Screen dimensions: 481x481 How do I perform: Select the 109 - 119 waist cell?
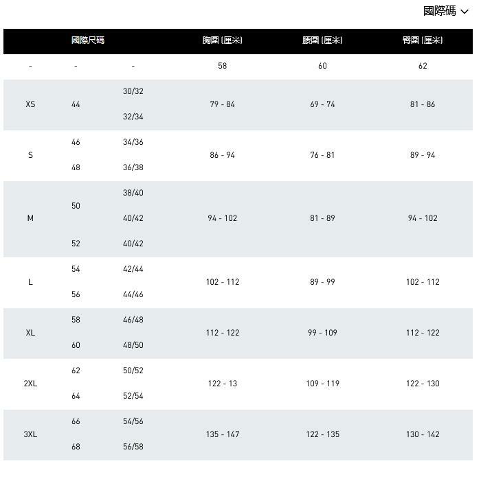(x=322, y=384)
